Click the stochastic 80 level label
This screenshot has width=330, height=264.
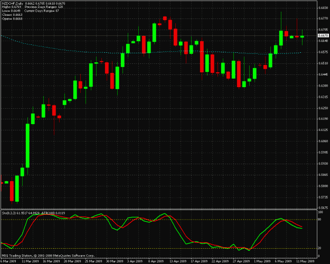tap(319, 220)
